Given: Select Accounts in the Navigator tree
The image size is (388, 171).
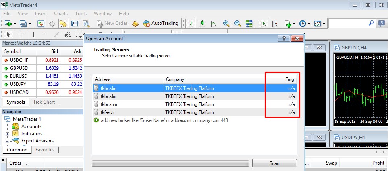Looking at the screenshot, I should pos(31,126).
